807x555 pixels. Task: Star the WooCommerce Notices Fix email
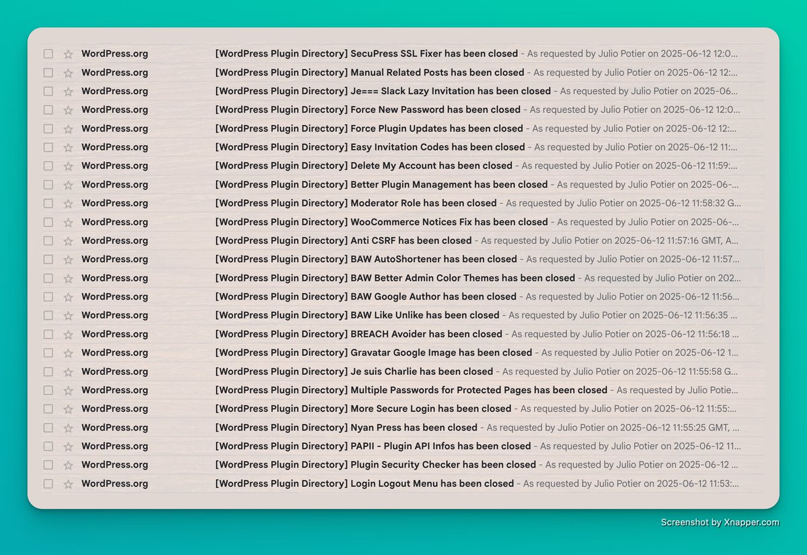(x=68, y=222)
